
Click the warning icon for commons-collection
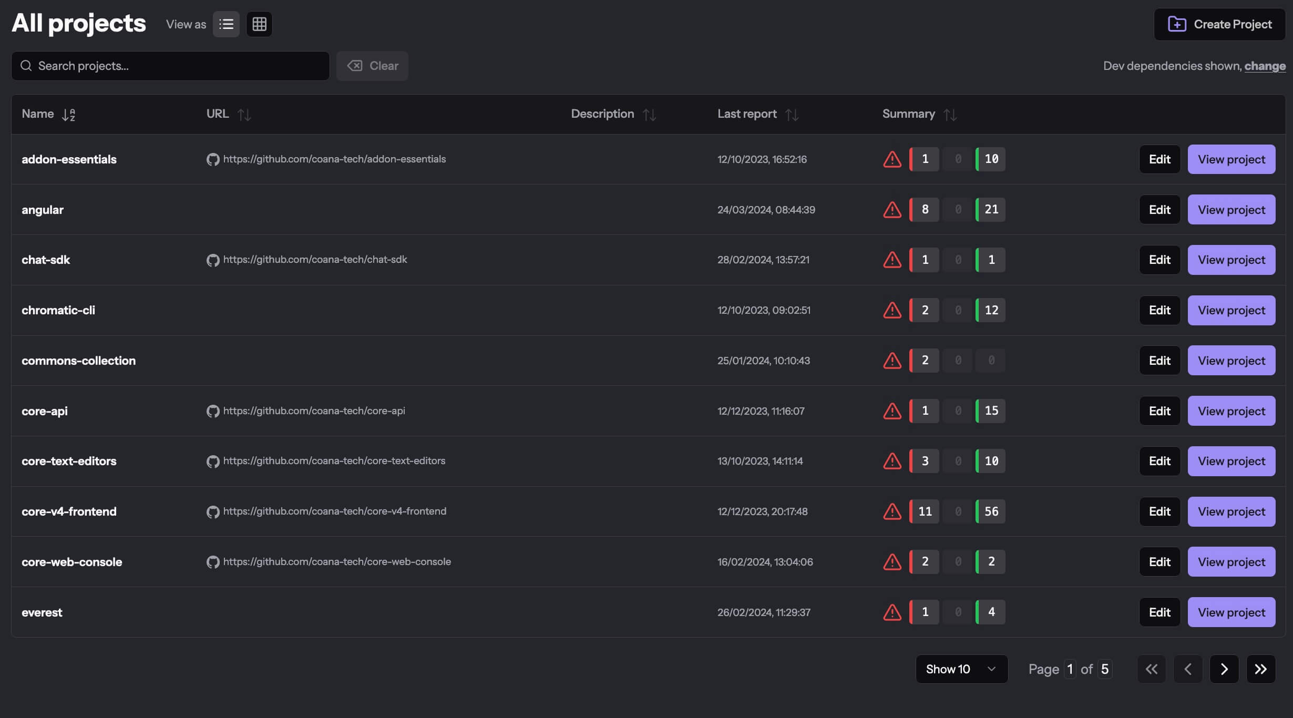click(x=892, y=360)
